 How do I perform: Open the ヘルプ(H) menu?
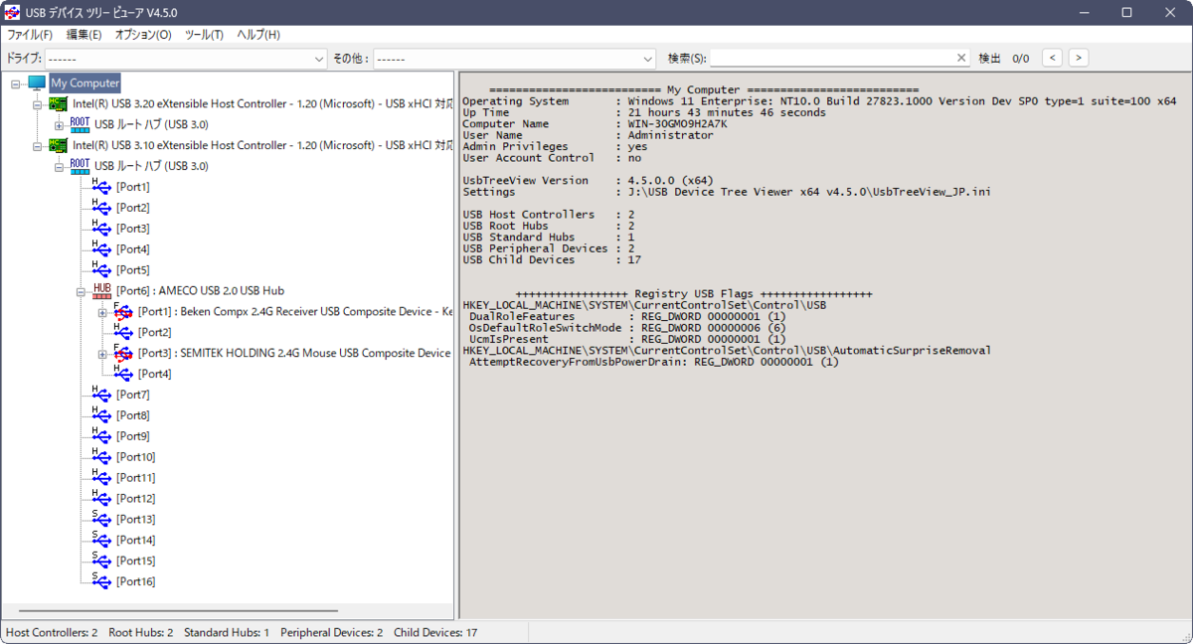[x=258, y=35]
